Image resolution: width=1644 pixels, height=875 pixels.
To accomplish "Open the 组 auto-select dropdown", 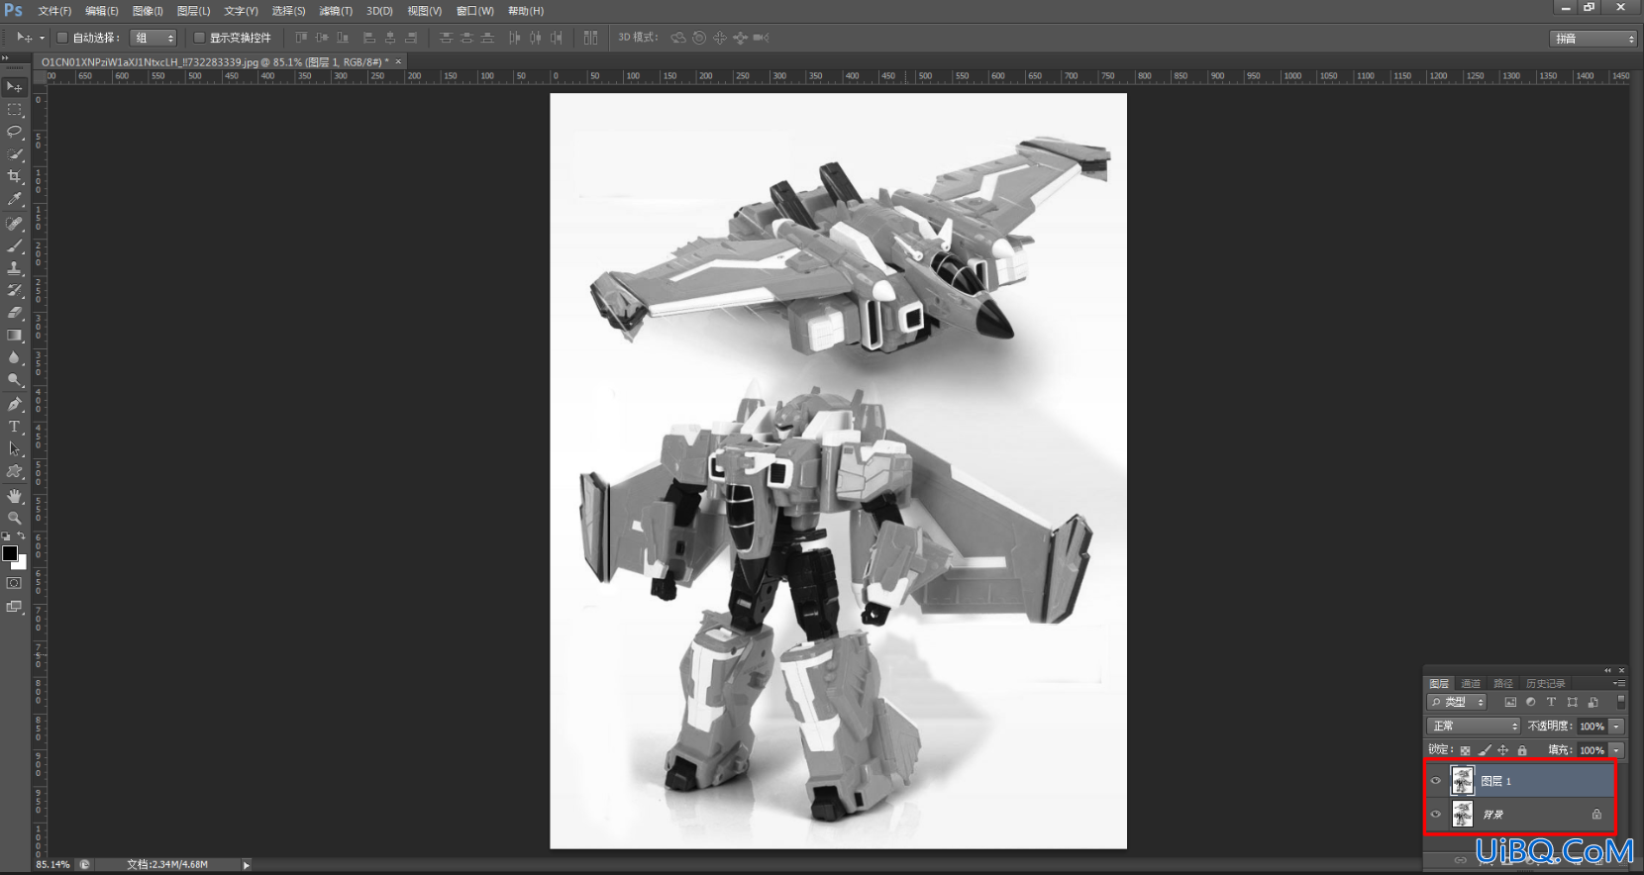I will (154, 38).
